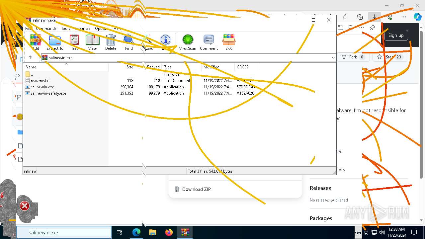Open the File menu in WinRAR

(29, 29)
